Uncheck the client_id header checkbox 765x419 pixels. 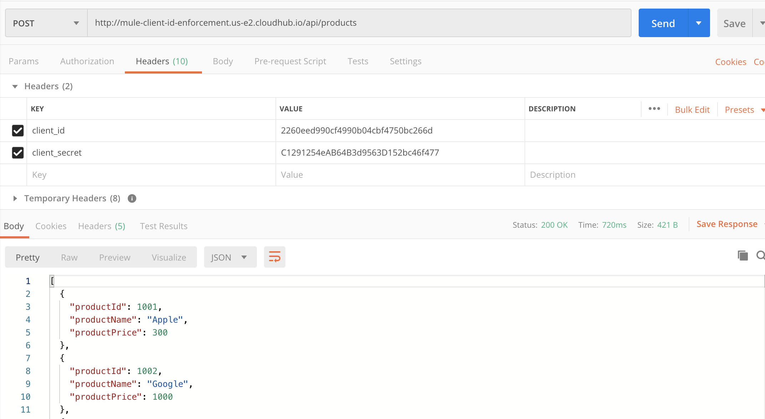click(17, 131)
